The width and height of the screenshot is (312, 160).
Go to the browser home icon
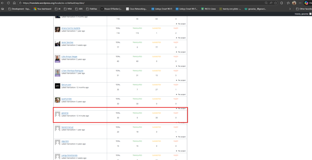coord(14,3)
